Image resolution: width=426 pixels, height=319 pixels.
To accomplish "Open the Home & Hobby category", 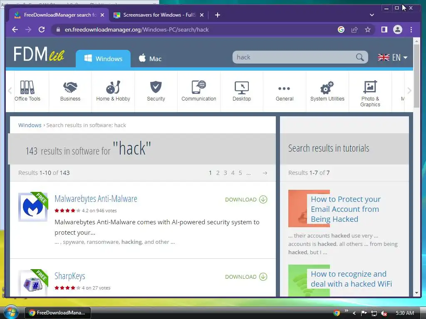I will [x=113, y=91].
